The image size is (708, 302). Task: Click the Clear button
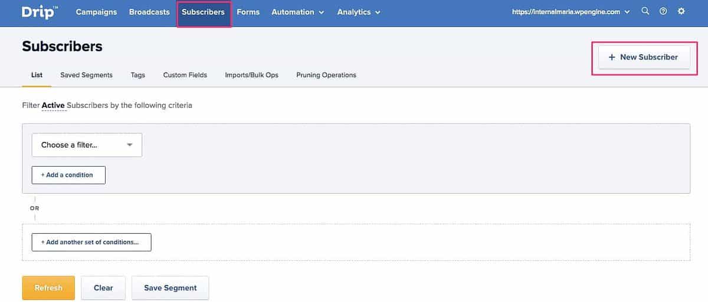103,288
